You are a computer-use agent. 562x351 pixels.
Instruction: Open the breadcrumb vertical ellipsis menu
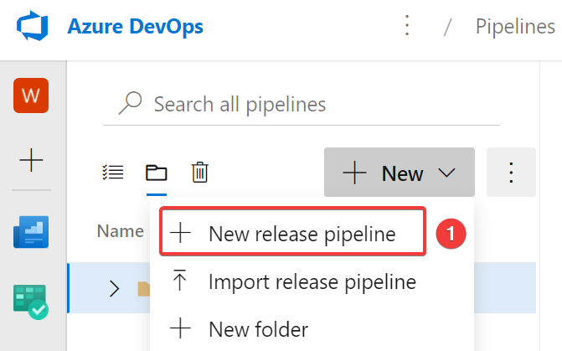coord(407,27)
